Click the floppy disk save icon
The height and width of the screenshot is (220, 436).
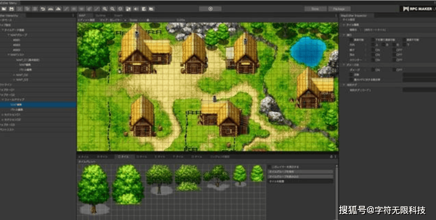pyautogui.click(x=12, y=9)
